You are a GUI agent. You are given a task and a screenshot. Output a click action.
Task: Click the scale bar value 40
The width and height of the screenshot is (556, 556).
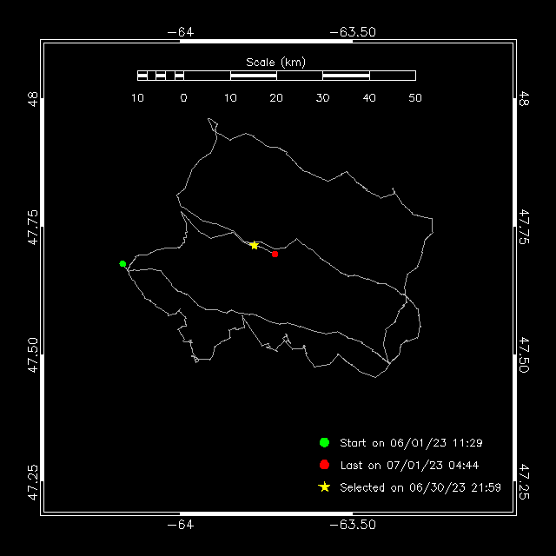point(369,98)
